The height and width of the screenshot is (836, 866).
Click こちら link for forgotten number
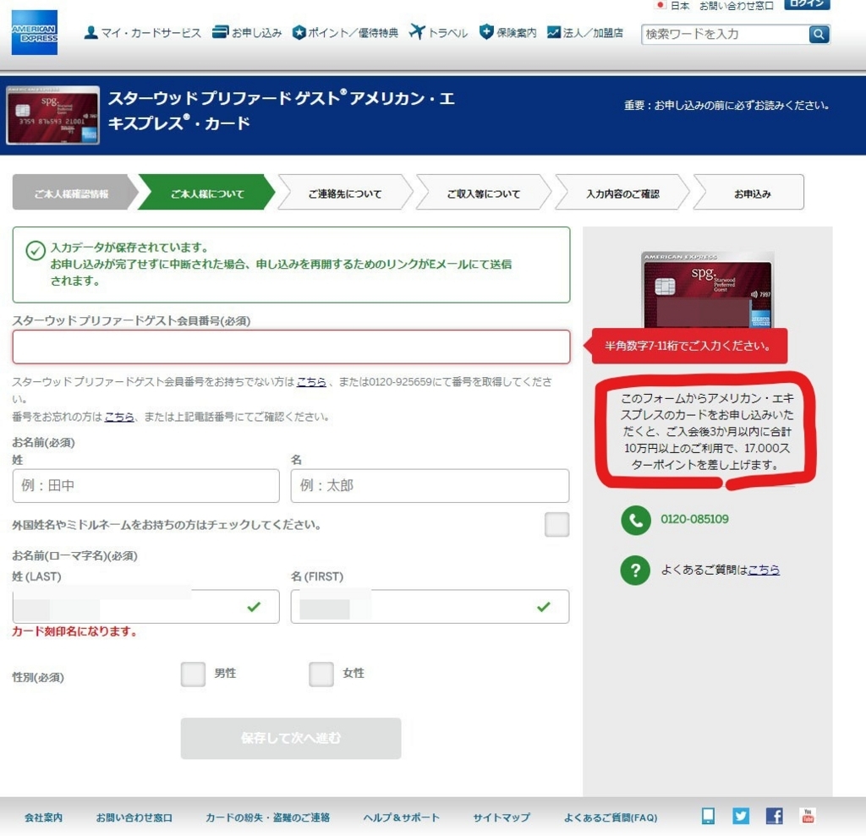119,417
